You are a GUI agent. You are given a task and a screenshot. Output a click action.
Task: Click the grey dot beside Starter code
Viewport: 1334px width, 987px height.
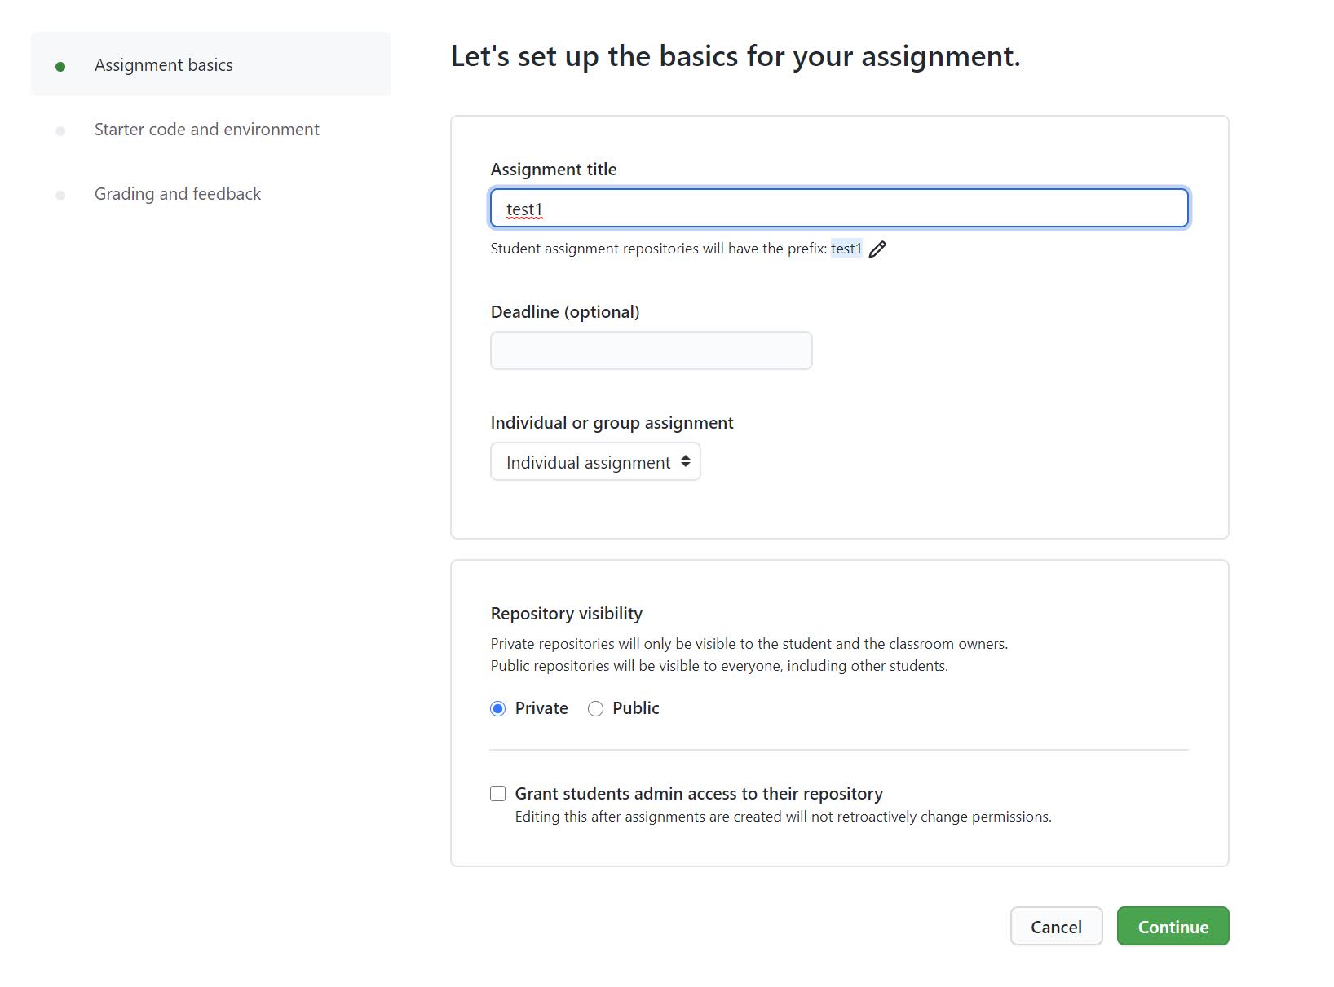tap(60, 130)
